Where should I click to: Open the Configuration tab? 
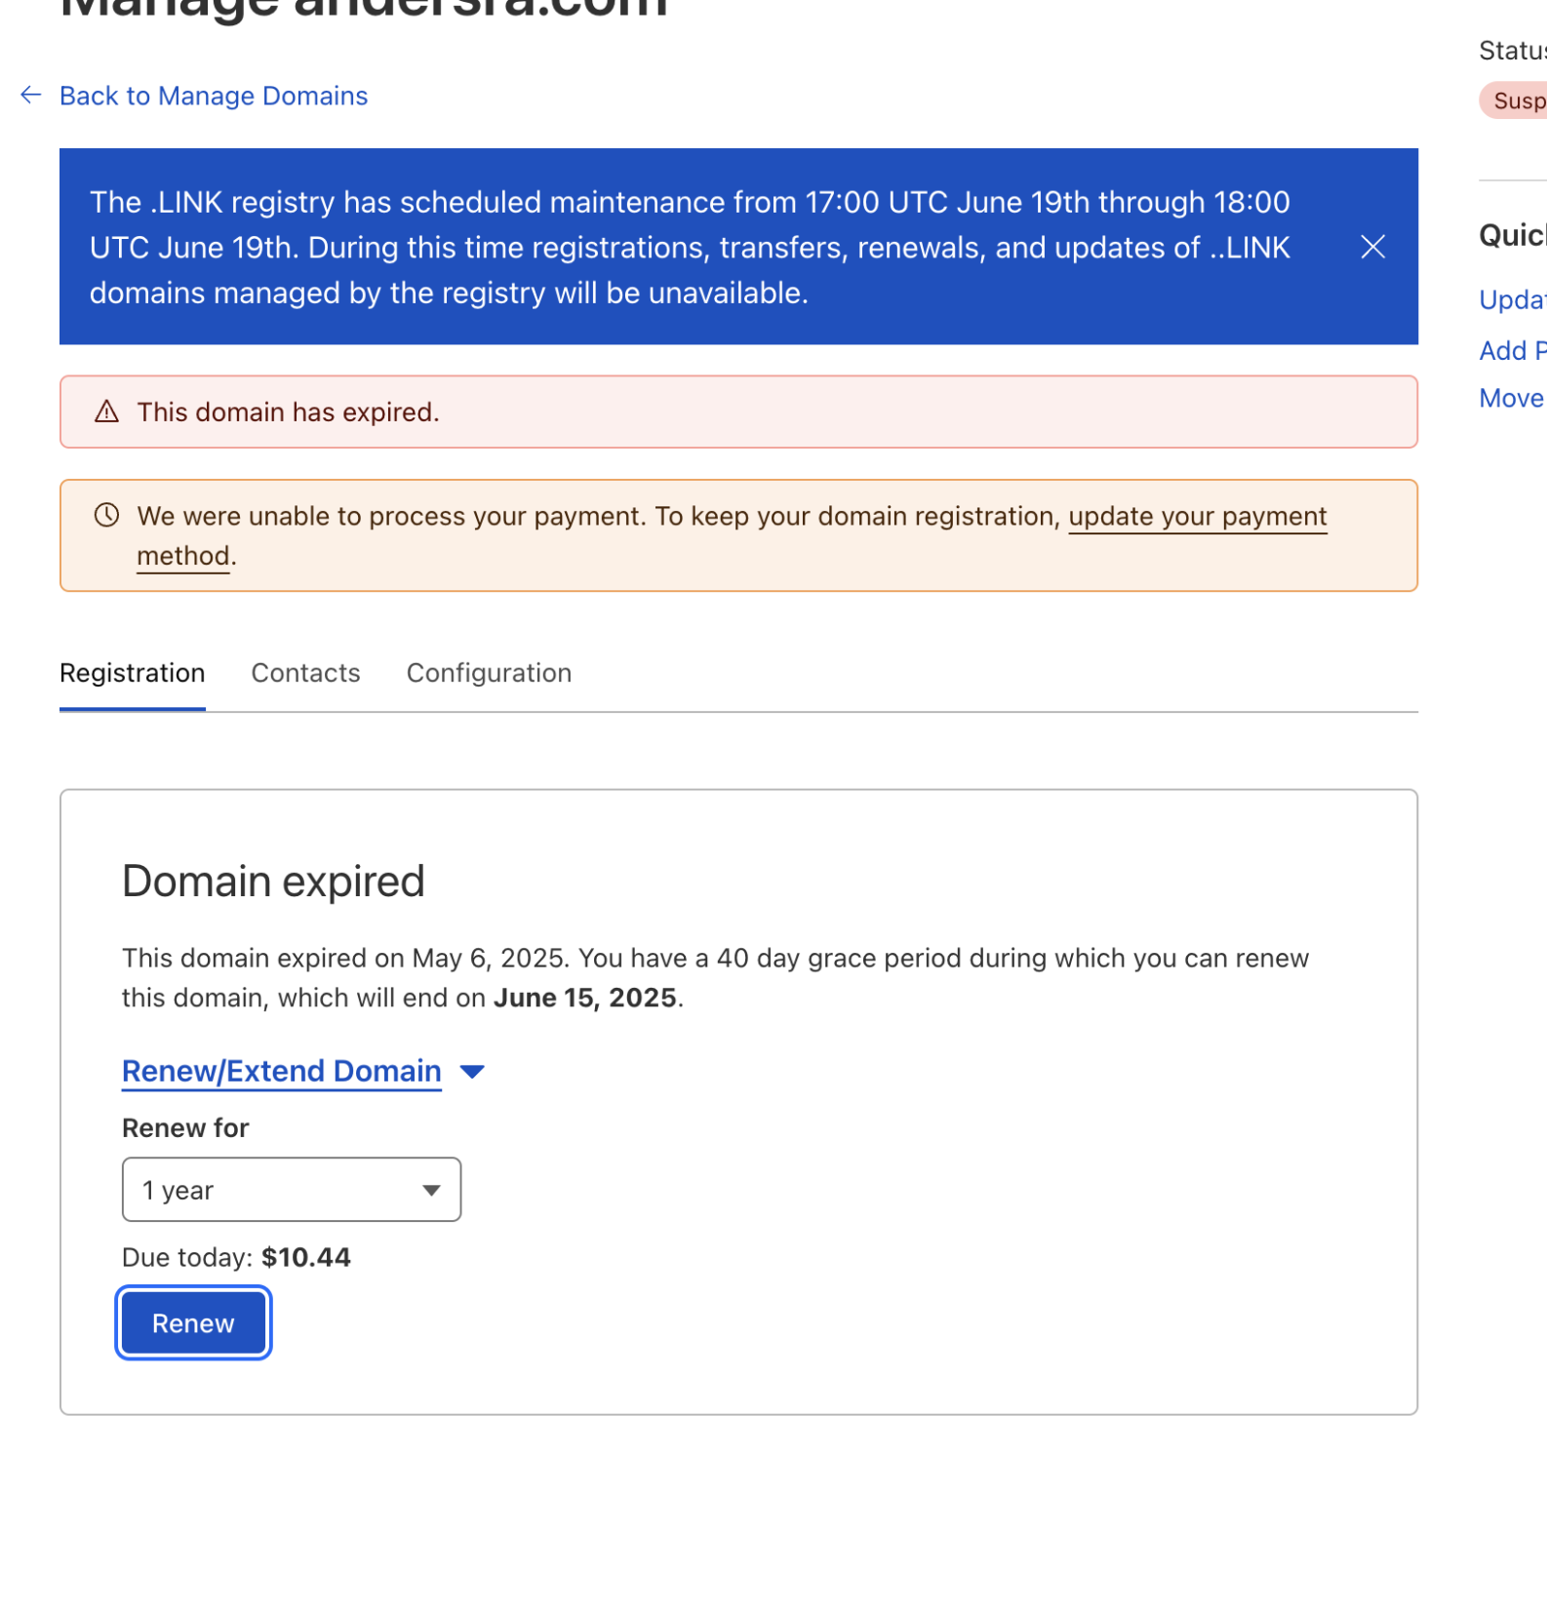489,673
